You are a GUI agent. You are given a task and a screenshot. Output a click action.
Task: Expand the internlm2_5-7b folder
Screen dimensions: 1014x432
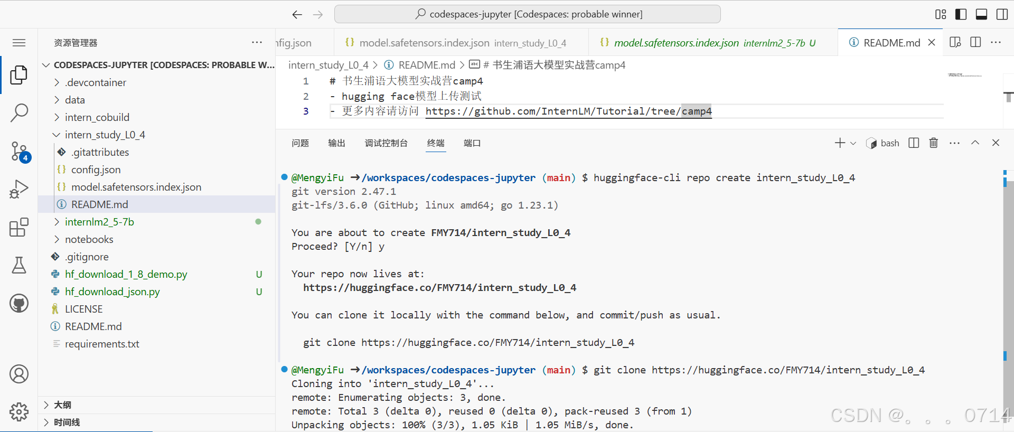(x=157, y=222)
